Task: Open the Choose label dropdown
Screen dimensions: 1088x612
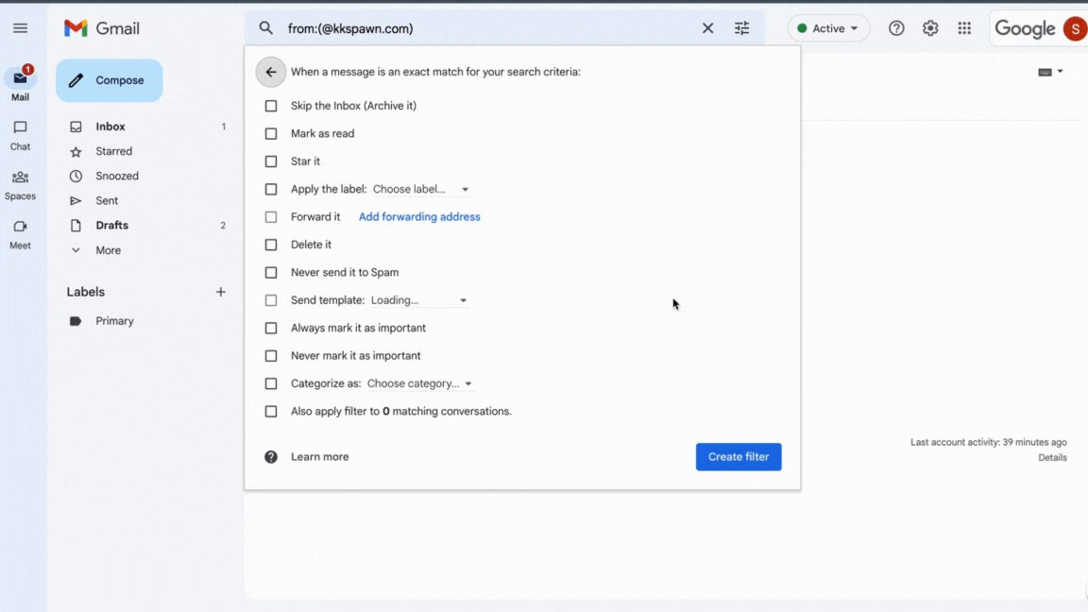Action: [x=421, y=190]
